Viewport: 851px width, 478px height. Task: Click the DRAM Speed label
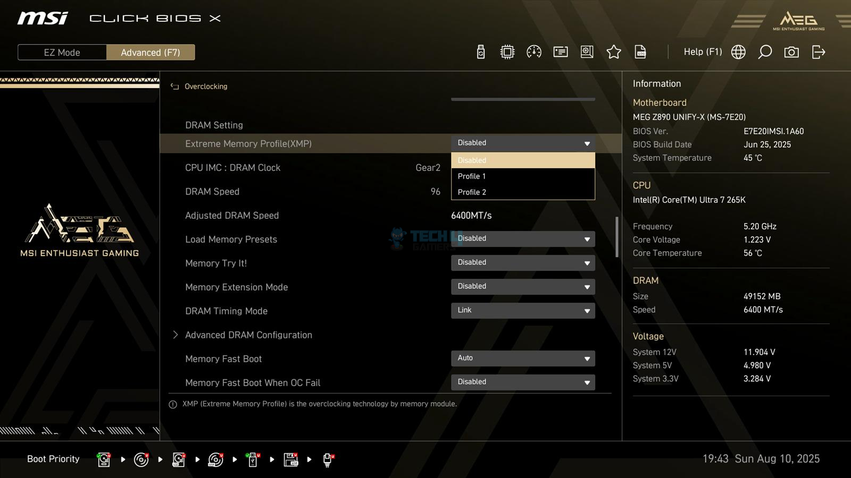(x=212, y=192)
